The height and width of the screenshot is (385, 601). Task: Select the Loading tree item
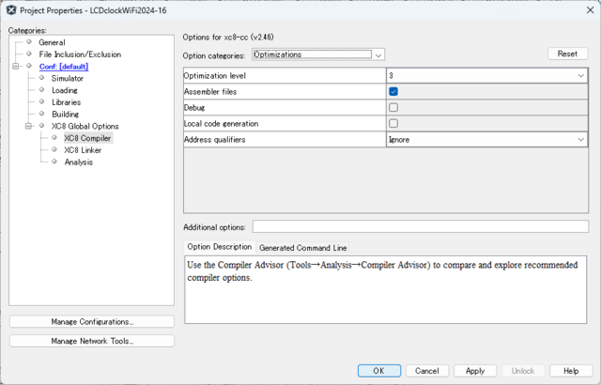click(x=65, y=90)
